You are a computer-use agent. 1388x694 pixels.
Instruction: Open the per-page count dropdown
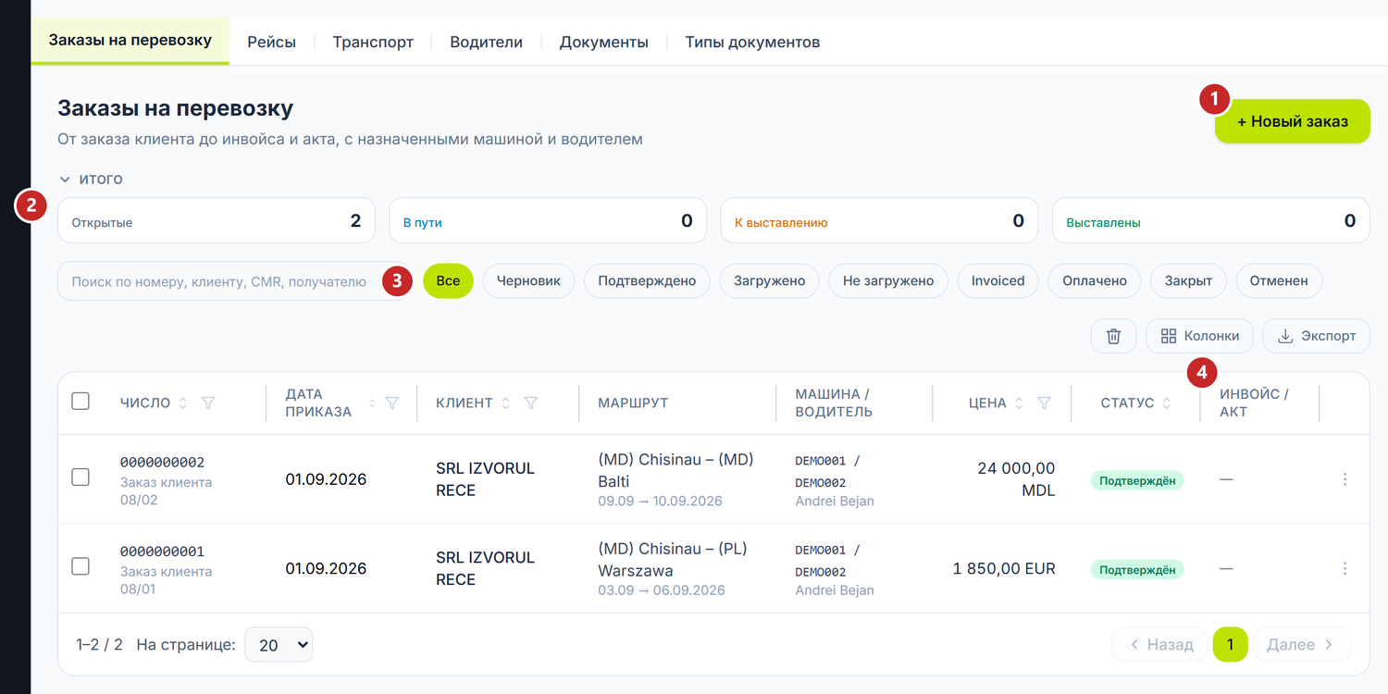point(279,645)
